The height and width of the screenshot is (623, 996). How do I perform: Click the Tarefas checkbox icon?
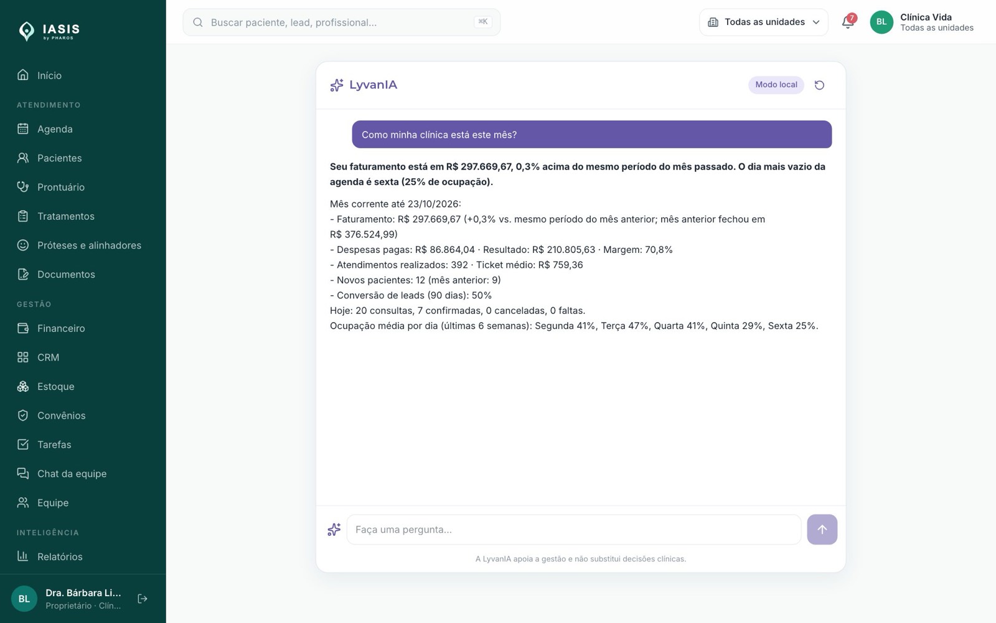(23, 445)
